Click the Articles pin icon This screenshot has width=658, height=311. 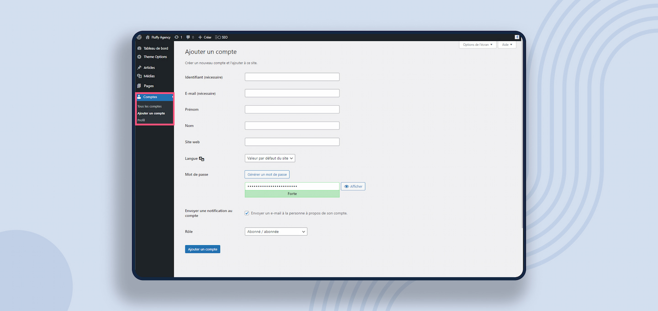click(139, 68)
